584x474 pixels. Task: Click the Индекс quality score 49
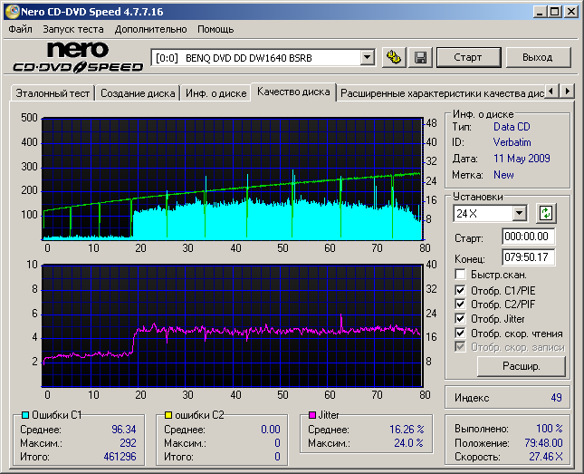click(x=556, y=398)
